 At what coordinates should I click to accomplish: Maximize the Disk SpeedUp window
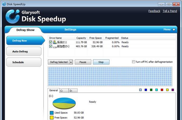[169, 4]
